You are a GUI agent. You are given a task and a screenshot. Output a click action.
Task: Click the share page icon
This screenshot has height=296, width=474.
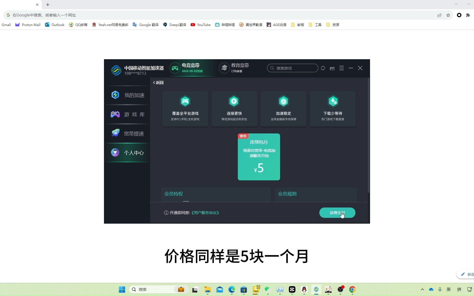tap(439, 15)
